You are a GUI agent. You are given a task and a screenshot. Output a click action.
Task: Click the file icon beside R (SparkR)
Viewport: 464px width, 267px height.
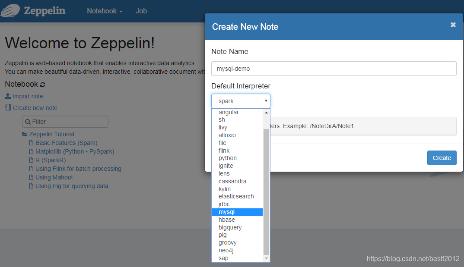(x=31, y=160)
